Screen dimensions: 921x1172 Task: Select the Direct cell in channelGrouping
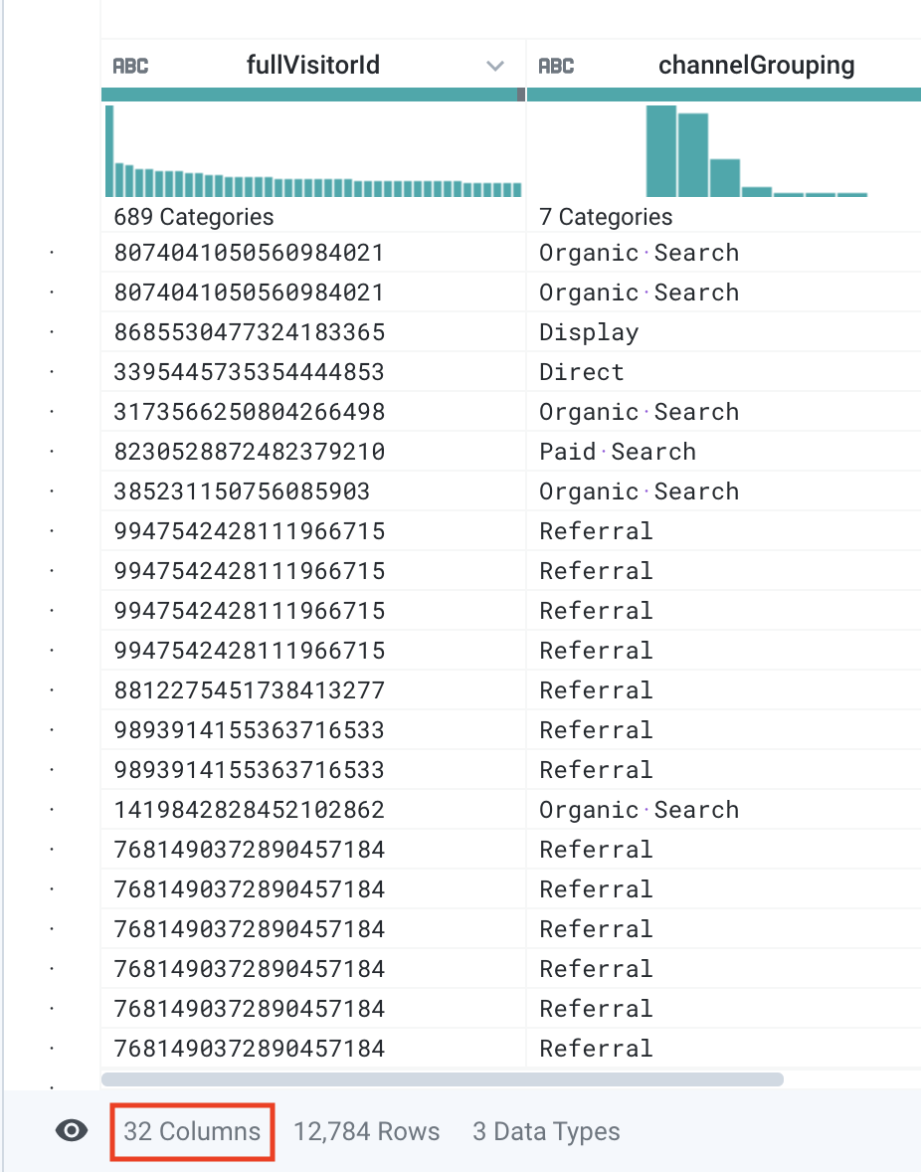pyautogui.click(x=582, y=372)
